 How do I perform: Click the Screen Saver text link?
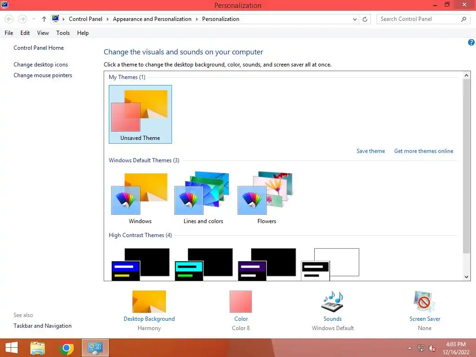click(425, 319)
